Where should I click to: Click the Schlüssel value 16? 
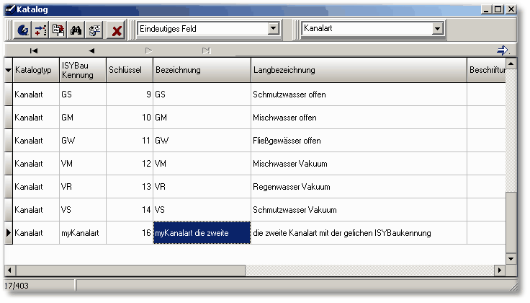coord(130,232)
